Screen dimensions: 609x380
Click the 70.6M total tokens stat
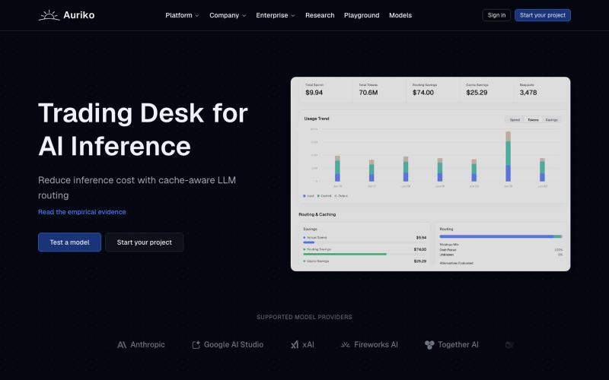click(x=368, y=92)
